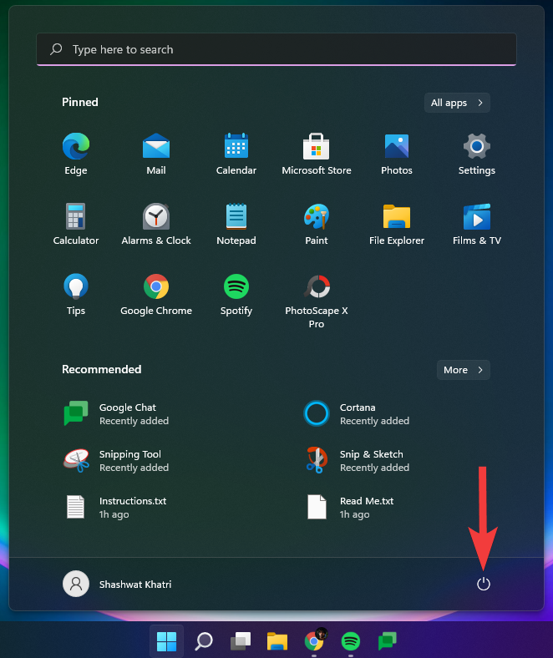Open pinned Spotify app
553x658 pixels.
tap(236, 294)
